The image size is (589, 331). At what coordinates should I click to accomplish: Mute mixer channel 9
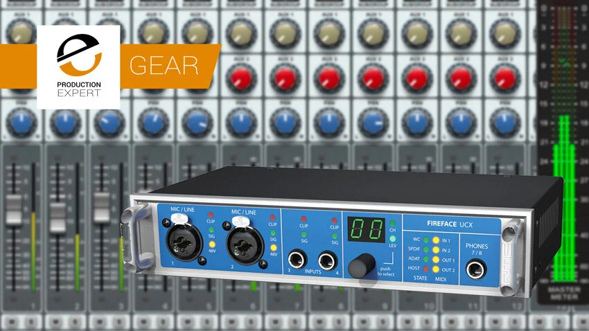[363, 321]
